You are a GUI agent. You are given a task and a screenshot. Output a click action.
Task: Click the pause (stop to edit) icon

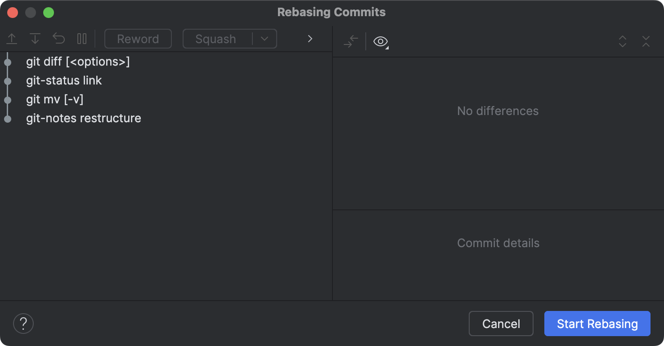click(x=82, y=39)
